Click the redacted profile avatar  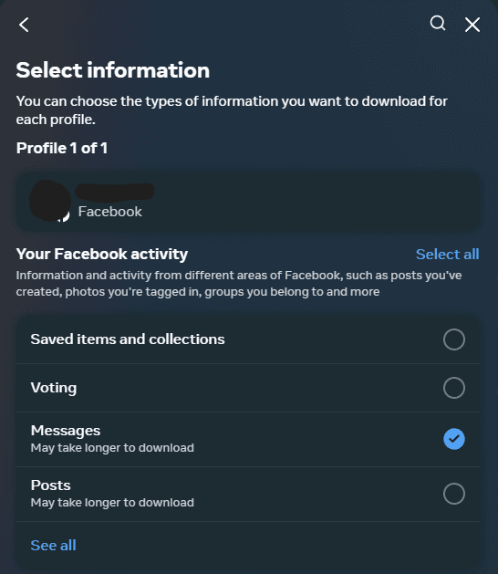click(x=50, y=201)
